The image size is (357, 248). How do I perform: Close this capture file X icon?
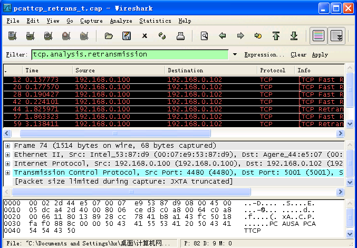pyautogui.click(x=144, y=36)
